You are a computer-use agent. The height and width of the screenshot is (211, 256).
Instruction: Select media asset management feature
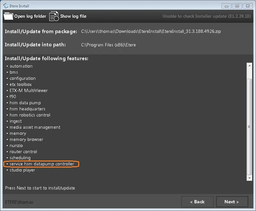(x=35, y=127)
